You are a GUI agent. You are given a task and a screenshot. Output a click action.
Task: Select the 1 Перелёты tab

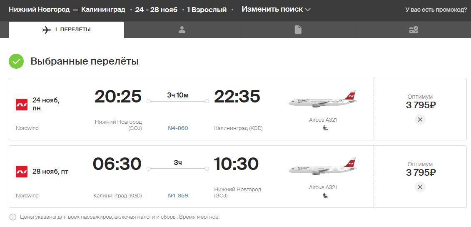[66, 30]
